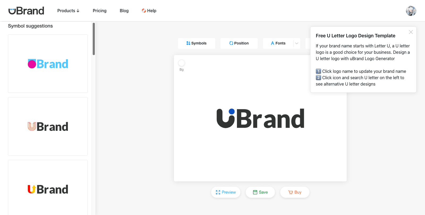Close the U Letter Logo template popup
This screenshot has width=425, height=215.
pyautogui.click(x=411, y=32)
